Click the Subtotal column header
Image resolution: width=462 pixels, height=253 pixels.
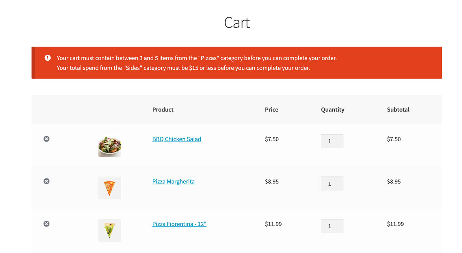[398, 110]
